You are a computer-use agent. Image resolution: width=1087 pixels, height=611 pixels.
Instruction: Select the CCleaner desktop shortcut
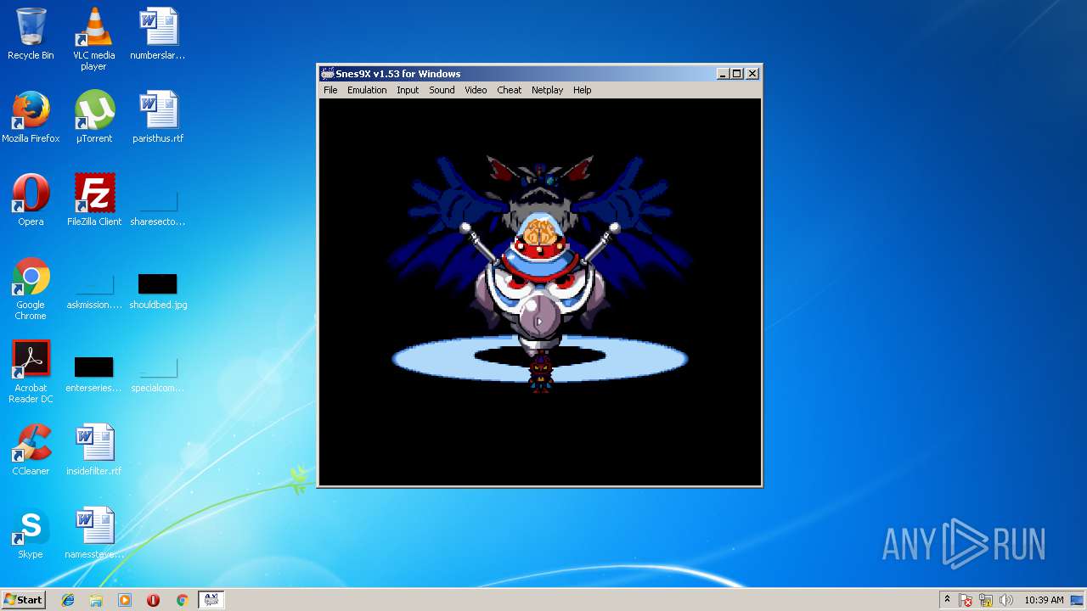pos(31,450)
